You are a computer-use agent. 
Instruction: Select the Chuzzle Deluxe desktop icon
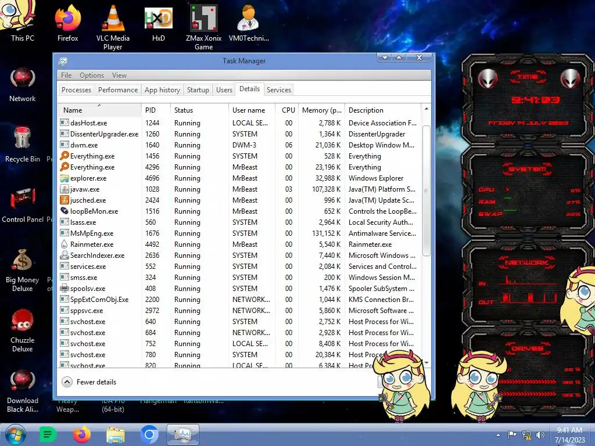(x=23, y=330)
